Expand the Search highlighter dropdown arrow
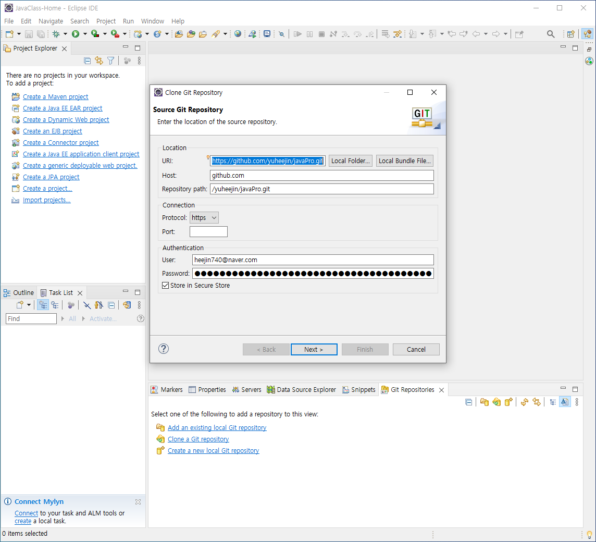The height and width of the screenshot is (542, 596). tap(226, 34)
